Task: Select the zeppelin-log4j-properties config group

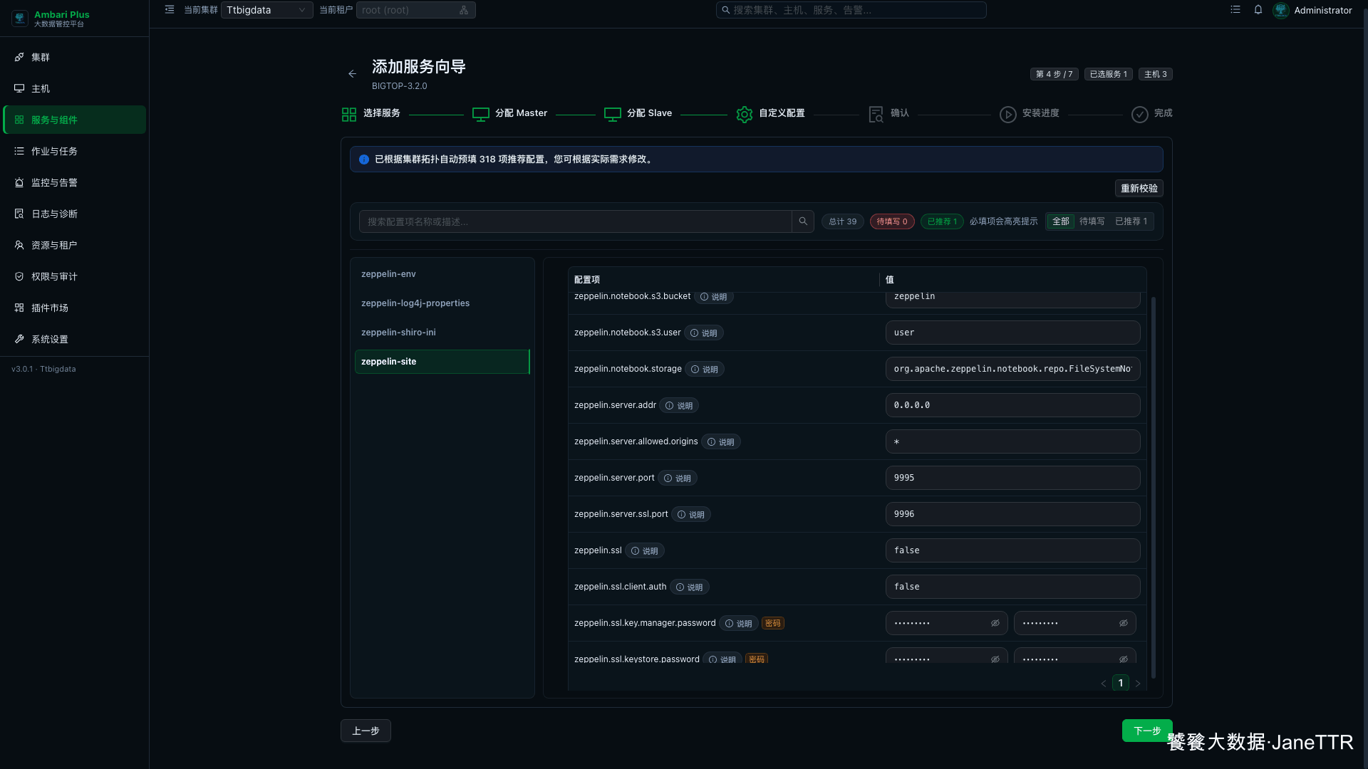Action: 442,303
